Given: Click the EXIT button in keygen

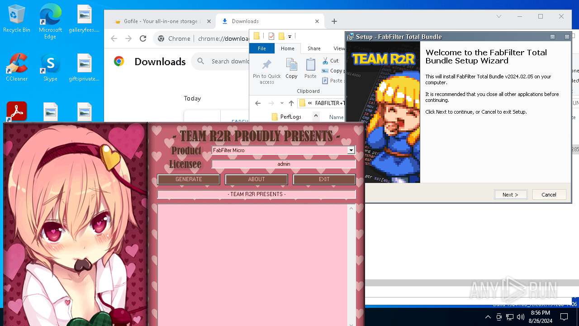Looking at the screenshot, I should tap(324, 179).
